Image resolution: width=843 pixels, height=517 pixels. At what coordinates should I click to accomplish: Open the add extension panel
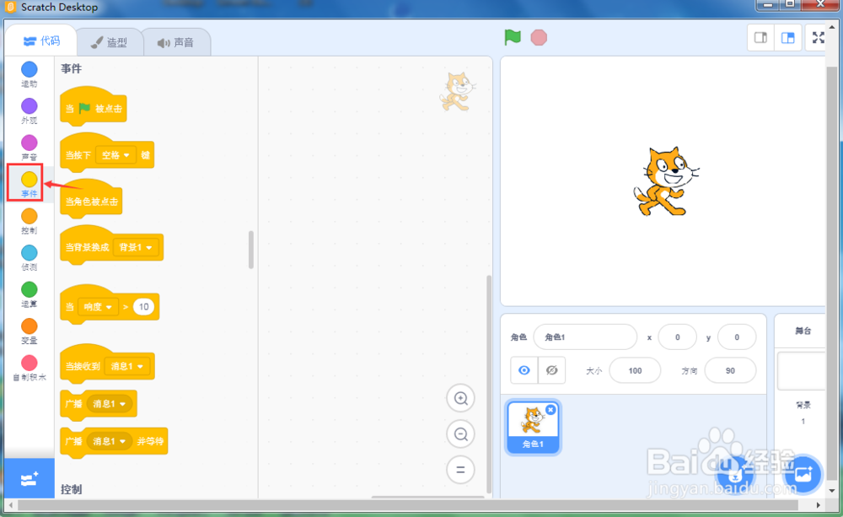tap(29, 478)
